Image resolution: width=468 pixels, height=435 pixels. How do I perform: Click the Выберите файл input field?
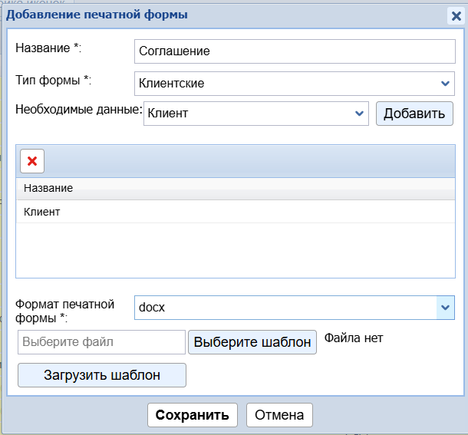(x=101, y=342)
